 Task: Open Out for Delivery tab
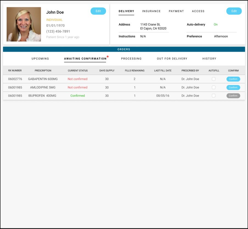(x=172, y=59)
